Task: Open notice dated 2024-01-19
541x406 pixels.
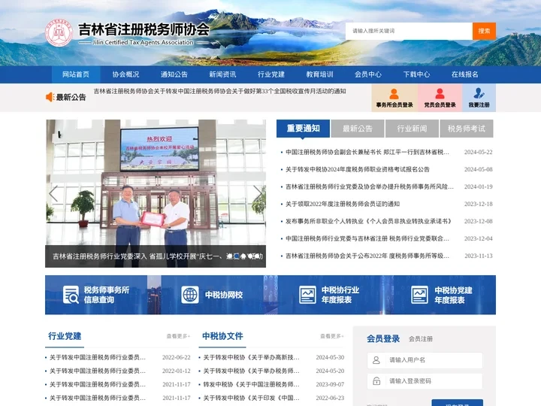Action: pos(370,186)
